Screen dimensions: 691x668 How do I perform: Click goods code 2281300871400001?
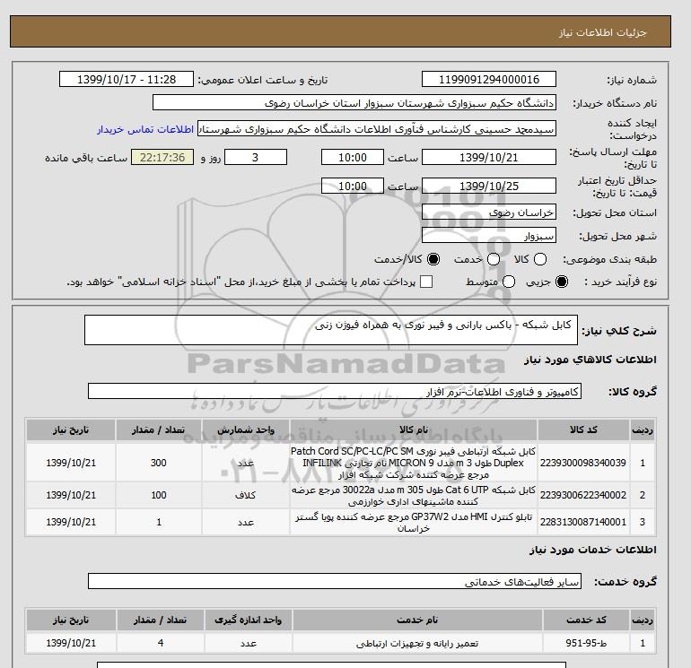(x=583, y=522)
